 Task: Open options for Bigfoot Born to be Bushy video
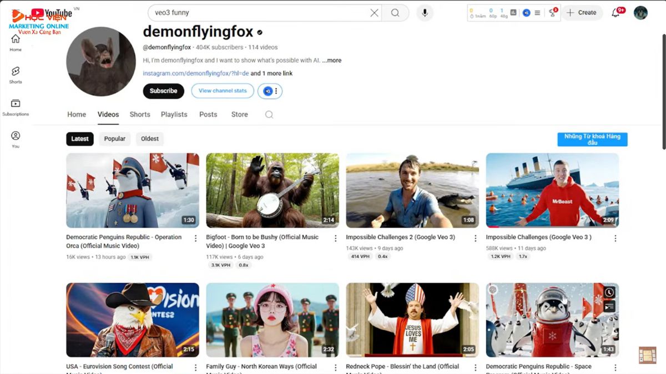click(x=335, y=238)
